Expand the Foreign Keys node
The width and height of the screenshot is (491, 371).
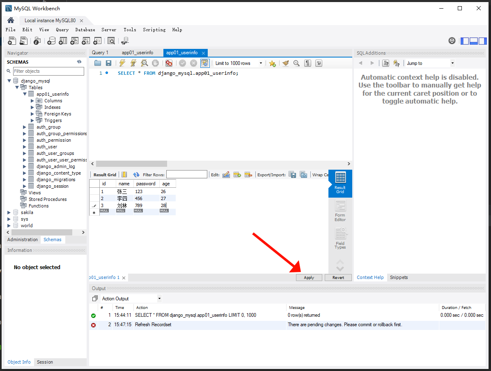pos(32,114)
